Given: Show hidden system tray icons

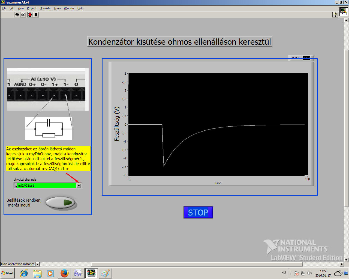Looking at the screenshot, I should coord(290,273).
